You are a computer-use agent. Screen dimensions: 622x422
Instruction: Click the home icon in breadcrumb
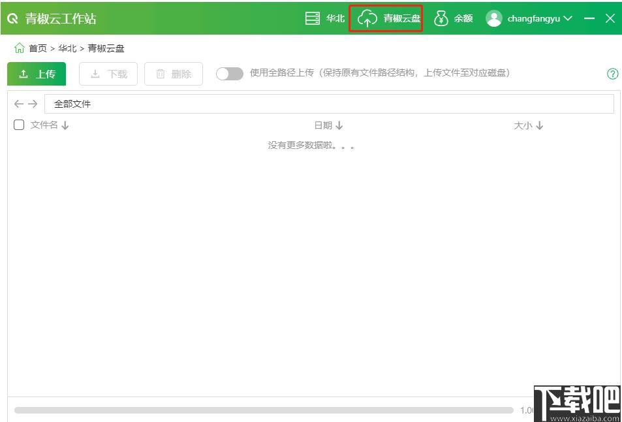19,48
